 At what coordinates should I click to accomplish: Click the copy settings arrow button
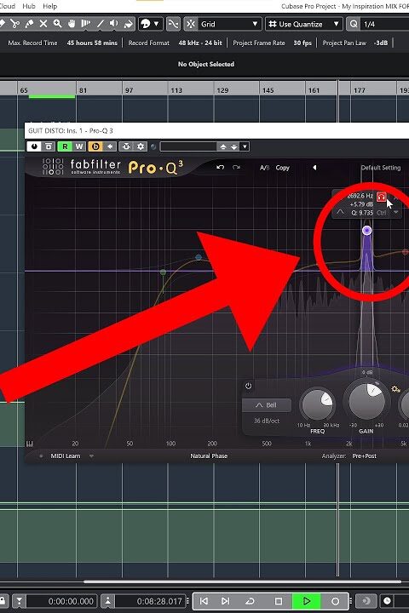click(x=110, y=146)
